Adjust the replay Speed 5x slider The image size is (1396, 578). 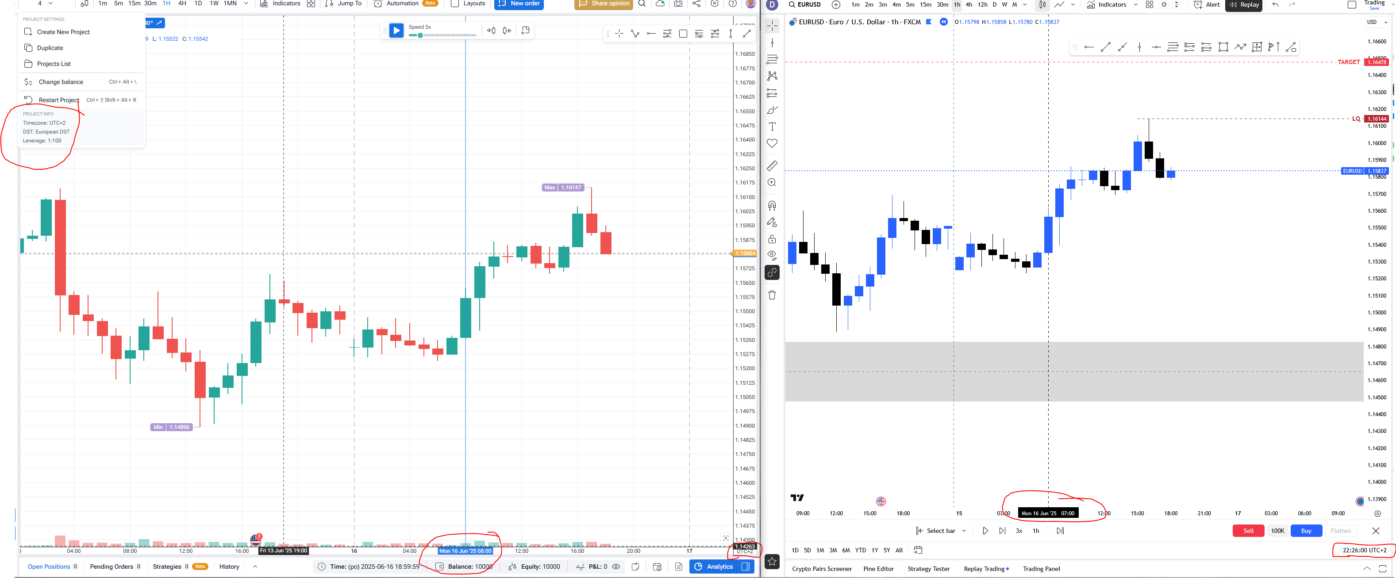pos(442,35)
